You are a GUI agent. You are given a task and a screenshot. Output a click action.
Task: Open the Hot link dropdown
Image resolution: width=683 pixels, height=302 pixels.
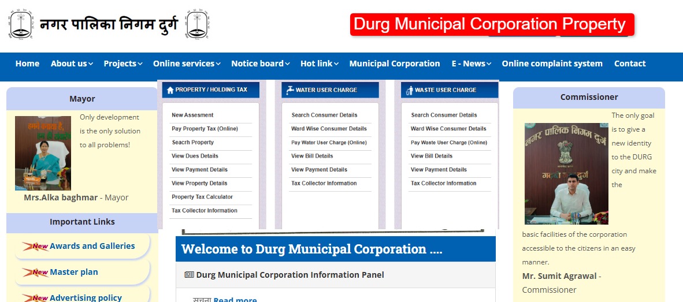coord(319,64)
